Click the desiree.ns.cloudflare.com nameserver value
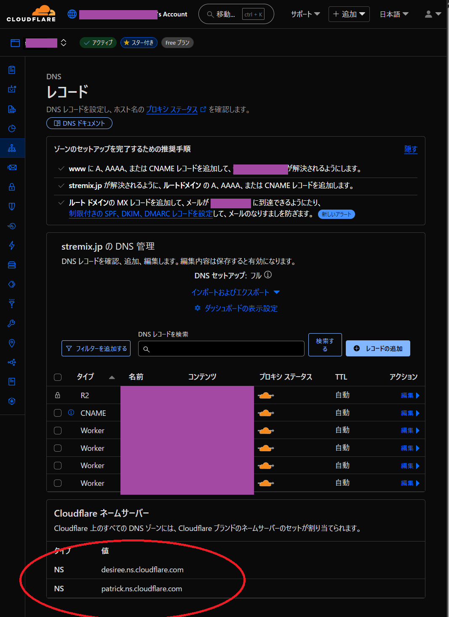Screen dimensions: 449x617 [x=142, y=570]
